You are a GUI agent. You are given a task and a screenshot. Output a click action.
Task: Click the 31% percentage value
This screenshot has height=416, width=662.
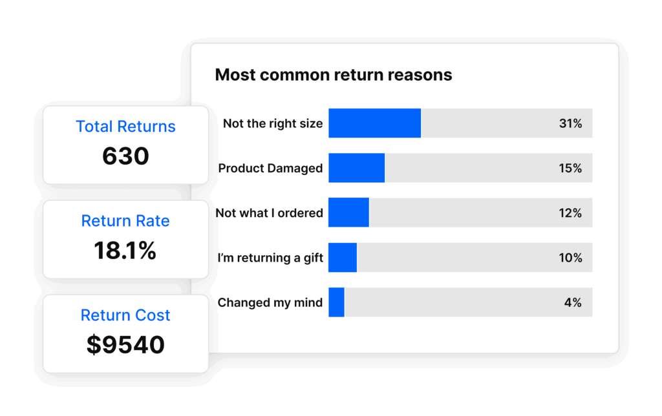(x=570, y=123)
